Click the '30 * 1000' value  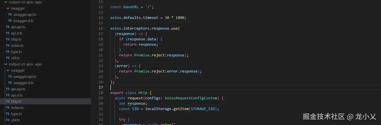point(175,17)
